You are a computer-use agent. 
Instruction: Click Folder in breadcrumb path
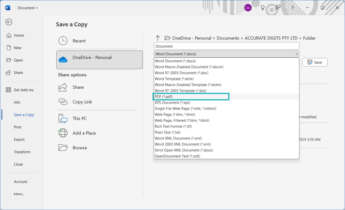point(309,38)
